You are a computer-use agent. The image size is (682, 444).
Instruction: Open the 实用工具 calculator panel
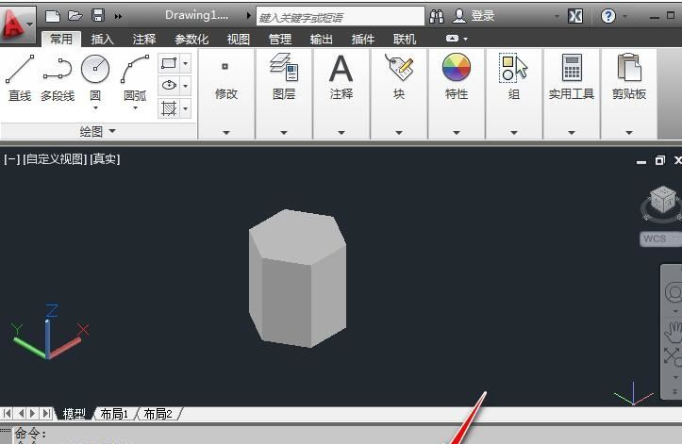[x=572, y=93]
